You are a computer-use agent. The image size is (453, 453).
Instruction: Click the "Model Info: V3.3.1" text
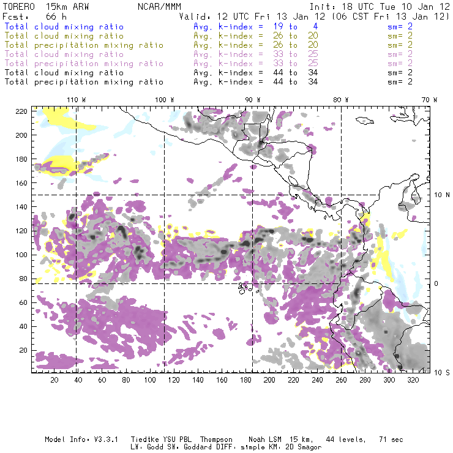81,440
